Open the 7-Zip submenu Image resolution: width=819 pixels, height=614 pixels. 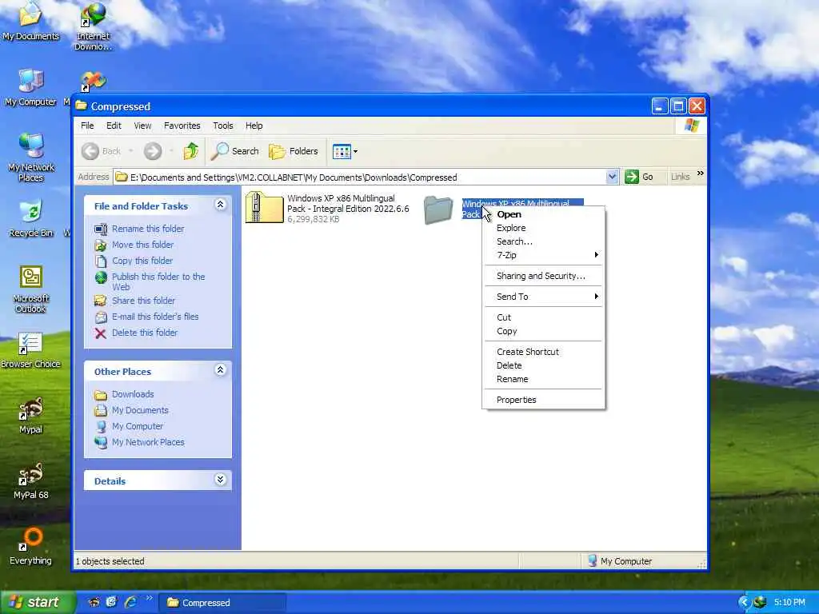(x=543, y=255)
